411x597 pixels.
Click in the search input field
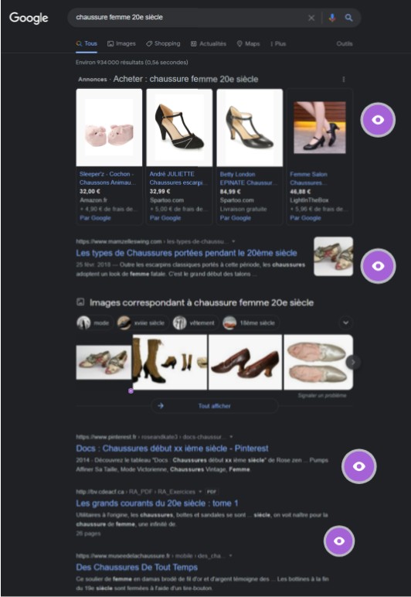point(189,18)
